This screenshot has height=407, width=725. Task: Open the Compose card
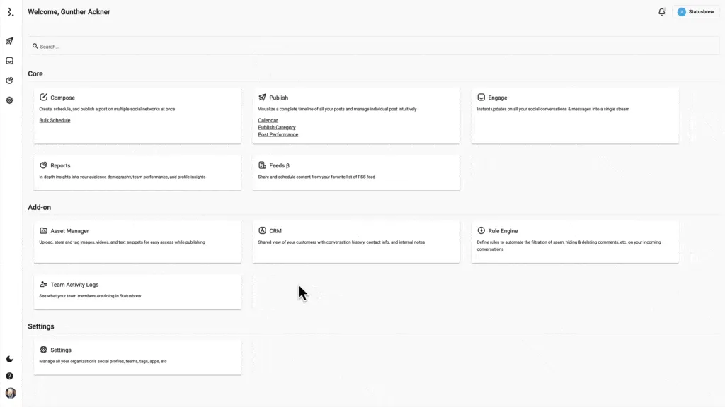[137, 106]
